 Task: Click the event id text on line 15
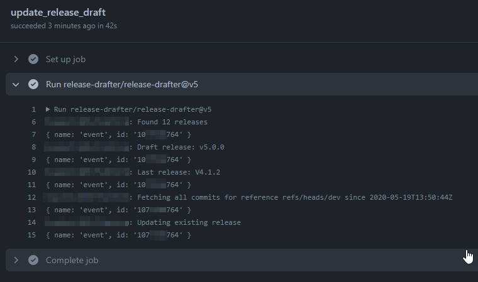[x=119, y=235]
